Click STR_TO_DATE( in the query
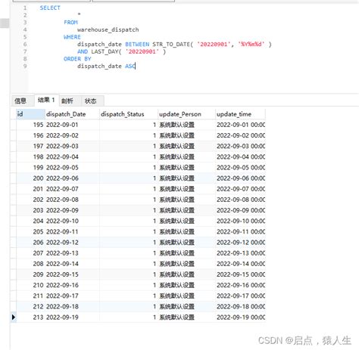Viewport: 359px width, 350px height. point(173,45)
